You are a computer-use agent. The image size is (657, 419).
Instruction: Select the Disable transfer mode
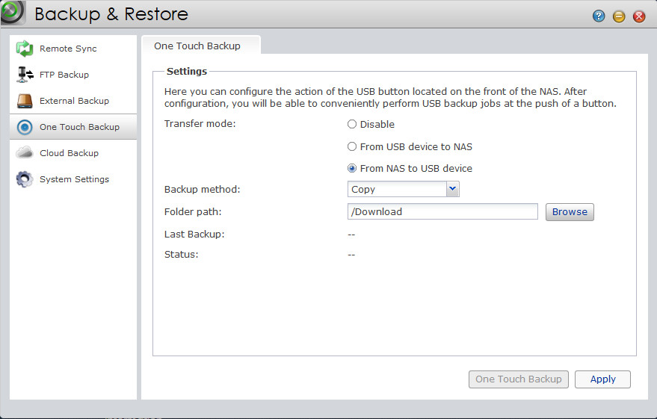[x=352, y=125]
